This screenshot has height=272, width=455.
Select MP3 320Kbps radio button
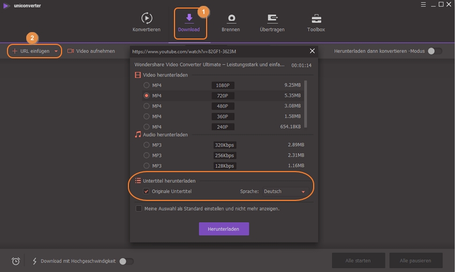(147, 145)
